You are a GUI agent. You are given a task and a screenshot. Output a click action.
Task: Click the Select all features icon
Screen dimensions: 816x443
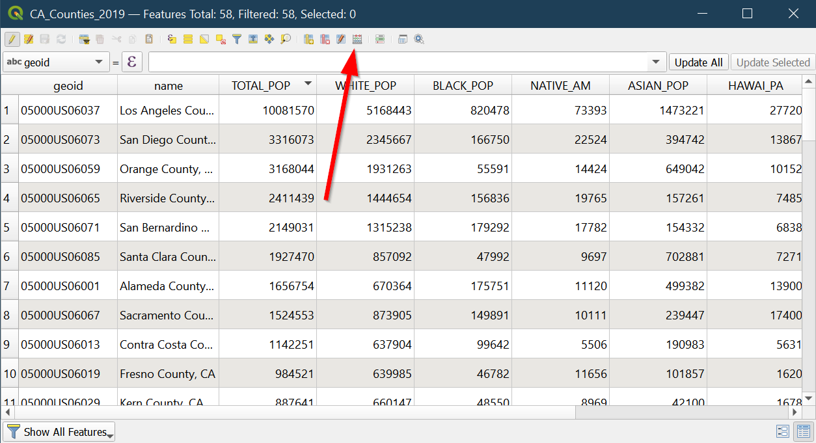pos(188,39)
